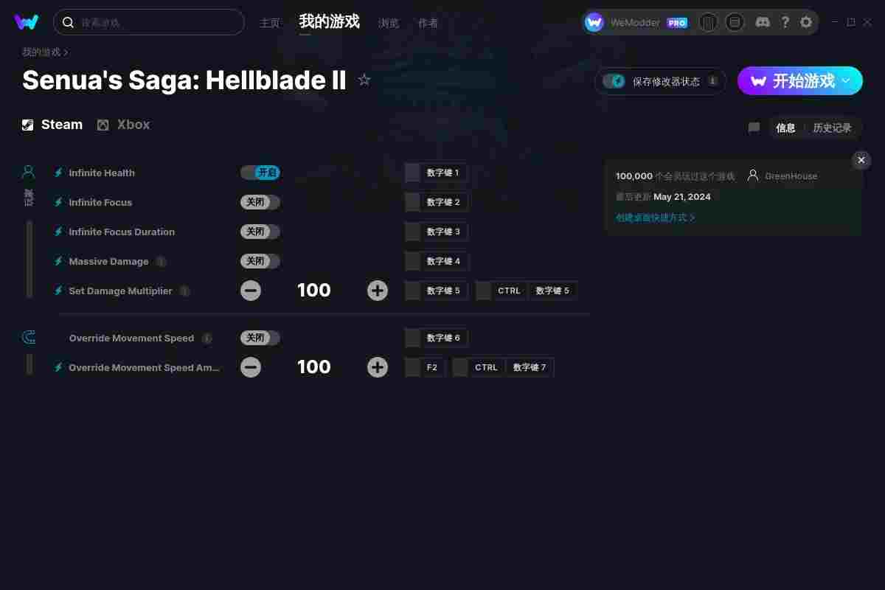Click Override Movement Speed Amount lightning icon
This screenshot has height=590, width=885.
[58, 367]
